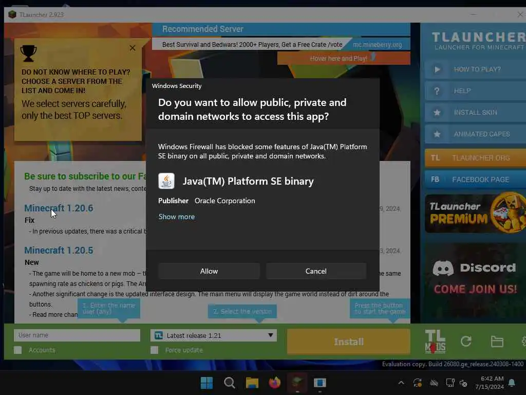526x395 pixels.
Task: Allow Java network access in Windows Security
Action: tap(209, 271)
